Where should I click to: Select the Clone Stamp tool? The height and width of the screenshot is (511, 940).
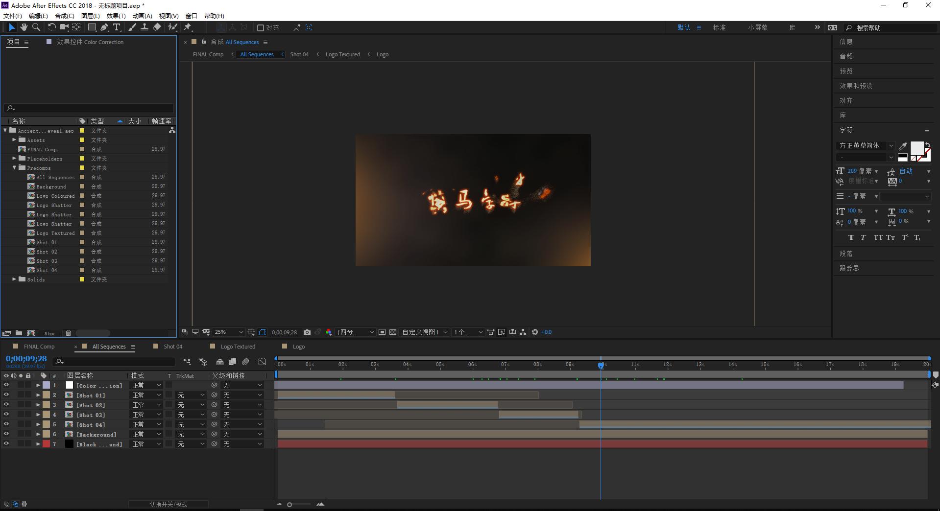[145, 27]
